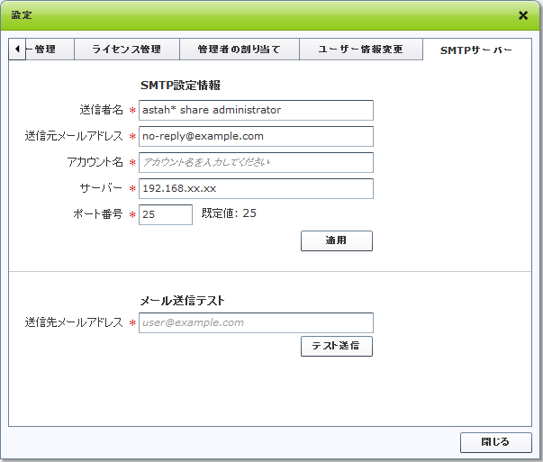Focus the 送信者名 input field
This screenshot has width=543, height=462.
click(256, 110)
